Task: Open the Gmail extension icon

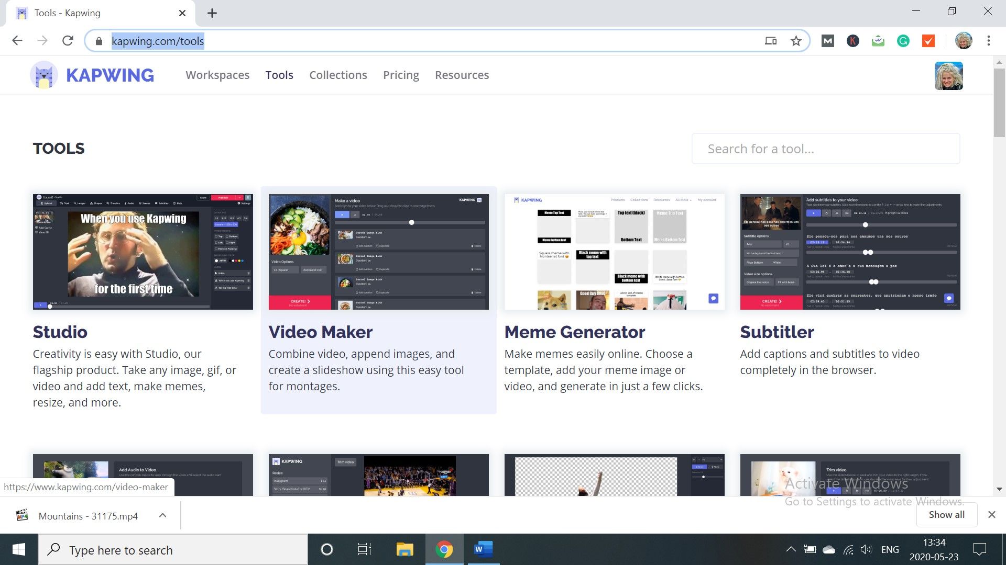Action: 828,41
